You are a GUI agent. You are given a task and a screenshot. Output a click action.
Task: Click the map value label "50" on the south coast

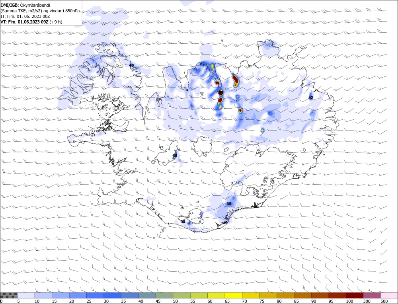coord(183,222)
